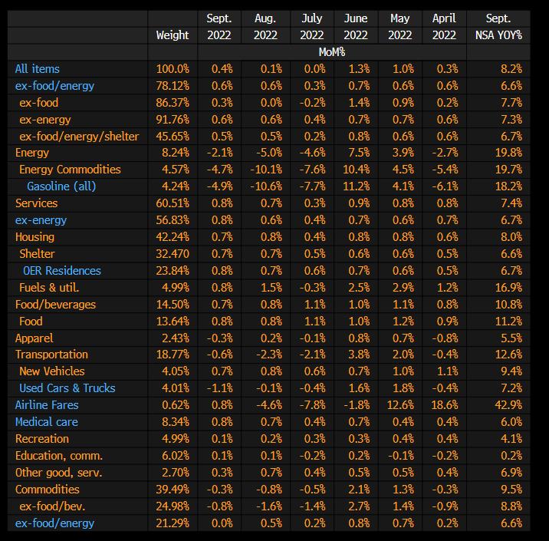
Task: Select the 'Sept. NSA YOY%' column header
Action: tap(498, 27)
